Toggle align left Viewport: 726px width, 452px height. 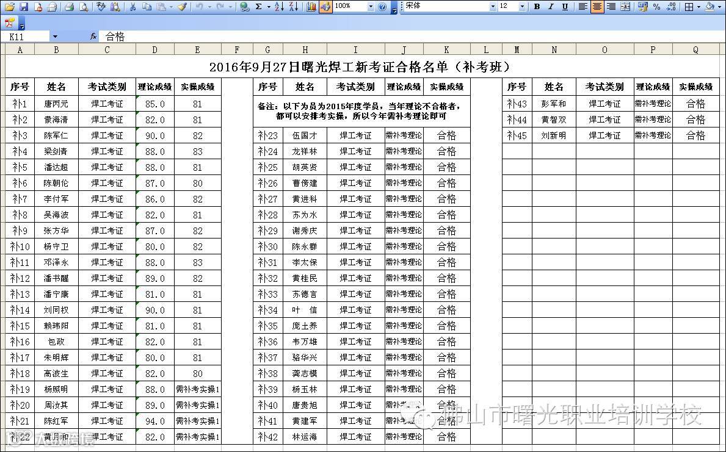(x=583, y=7)
